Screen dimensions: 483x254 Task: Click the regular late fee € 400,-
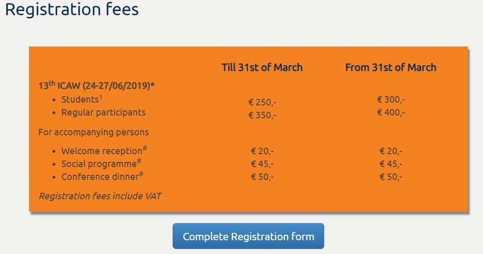pos(391,113)
